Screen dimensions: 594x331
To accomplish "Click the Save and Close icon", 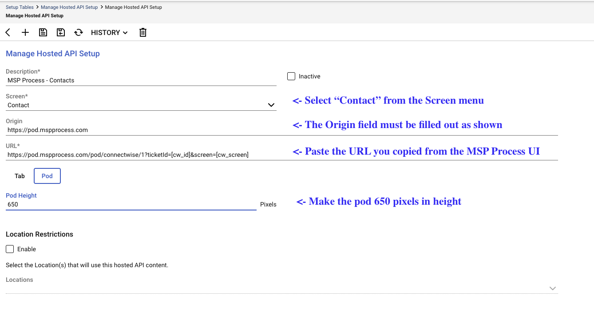I will (x=61, y=32).
